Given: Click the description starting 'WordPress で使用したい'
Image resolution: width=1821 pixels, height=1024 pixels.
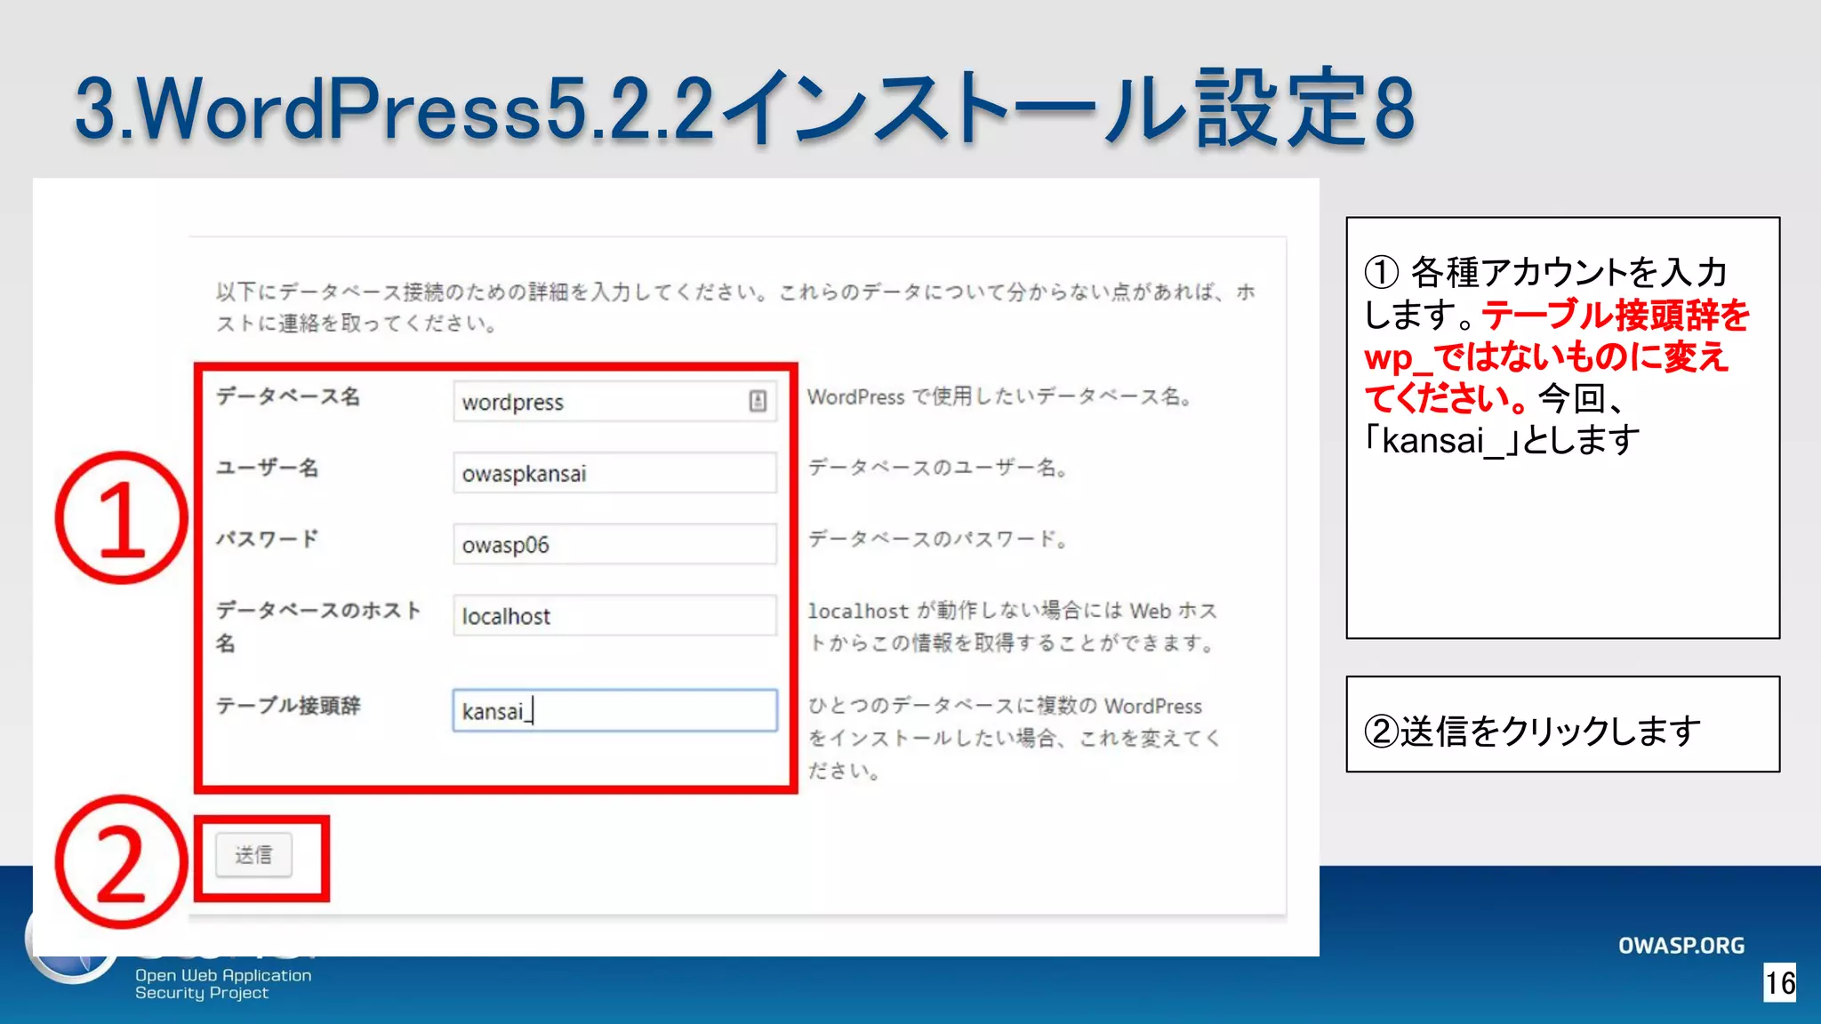Looking at the screenshot, I should [999, 396].
